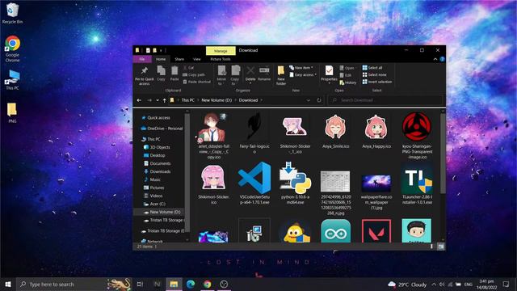Switch to the Picture Tools tab
The image size is (517, 291).
coord(221,59)
